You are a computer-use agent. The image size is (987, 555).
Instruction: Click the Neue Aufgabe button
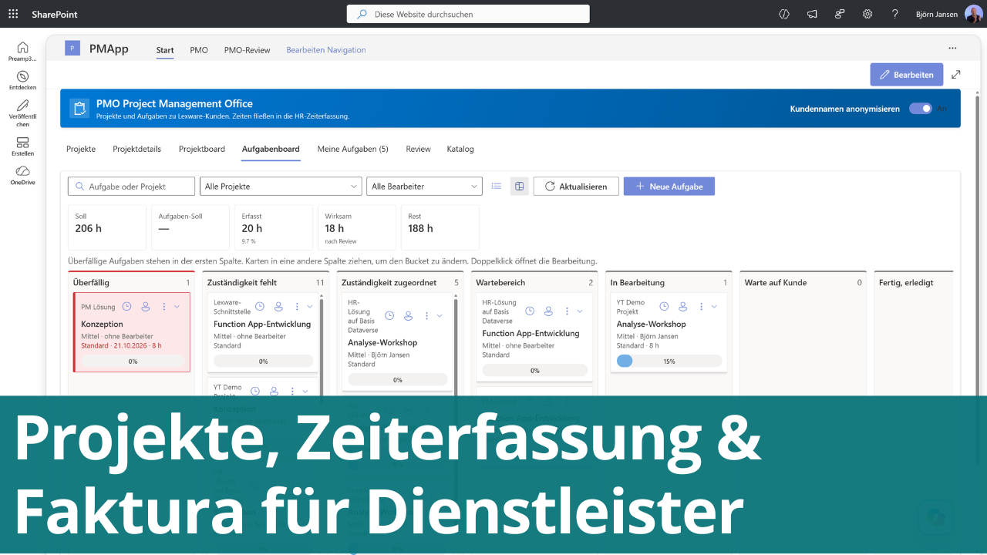[669, 186]
